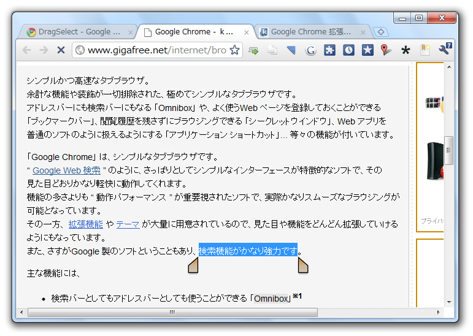
Task: Click the horizontal scrollbar right arrow
Action: tap(438, 312)
